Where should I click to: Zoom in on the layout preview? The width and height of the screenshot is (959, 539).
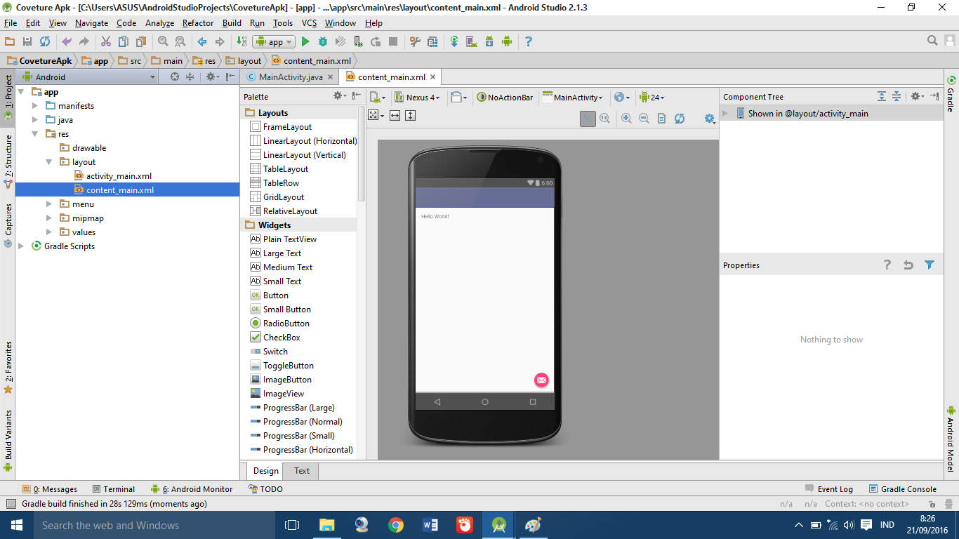[626, 118]
